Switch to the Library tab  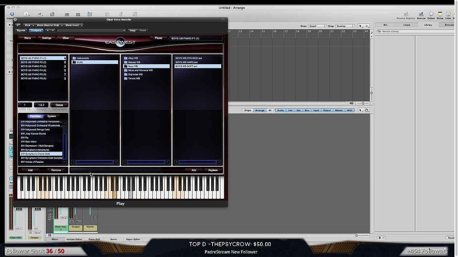point(428,25)
